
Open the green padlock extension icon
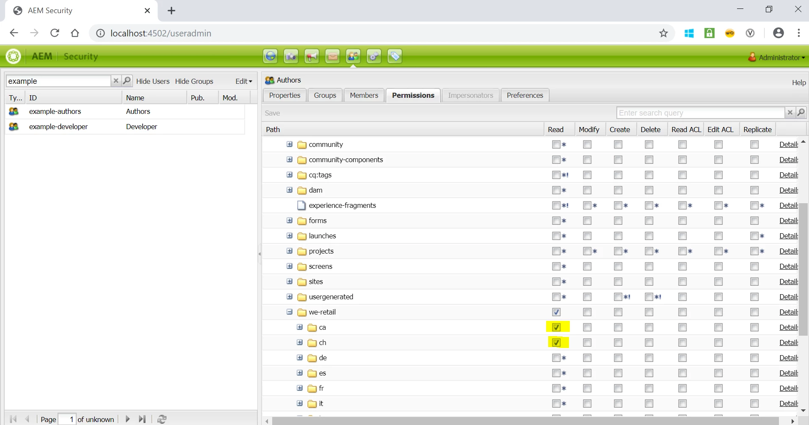pos(710,33)
